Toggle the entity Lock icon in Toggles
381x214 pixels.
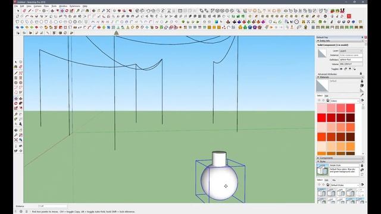(345, 69)
